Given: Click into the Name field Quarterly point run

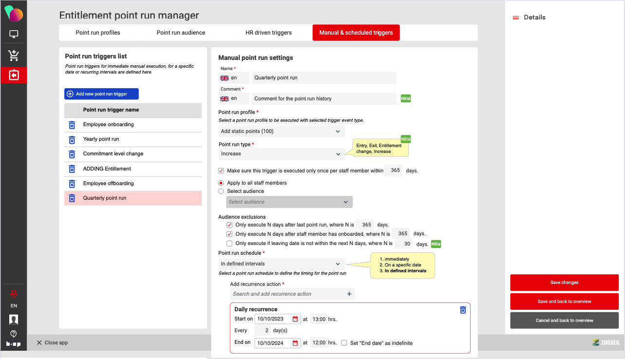Looking at the screenshot, I should pos(323,78).
